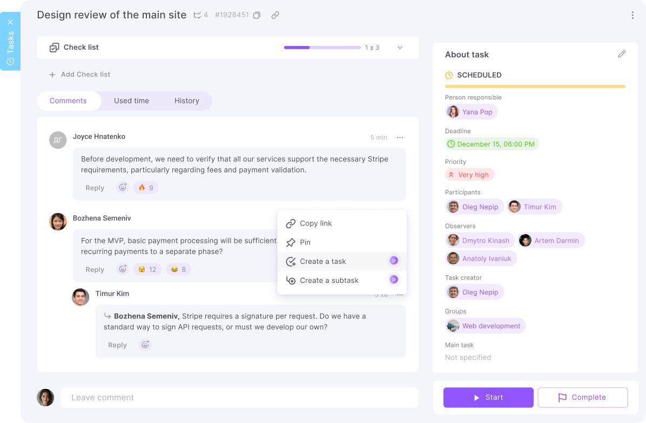
Task: Click the copy task ID icon
Action: pyautogui.click(x=257, y=15)
